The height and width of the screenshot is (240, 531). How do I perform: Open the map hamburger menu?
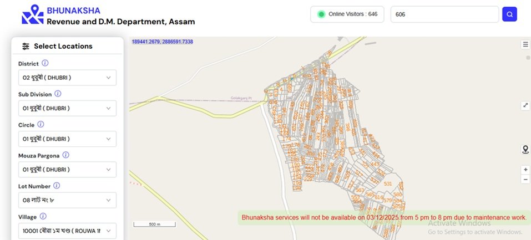pos(525,44)
